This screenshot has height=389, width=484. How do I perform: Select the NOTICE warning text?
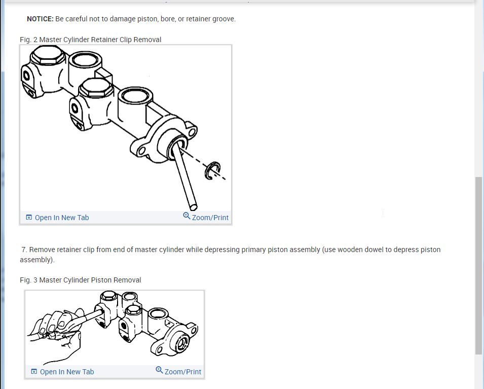[x=131, y=19]
